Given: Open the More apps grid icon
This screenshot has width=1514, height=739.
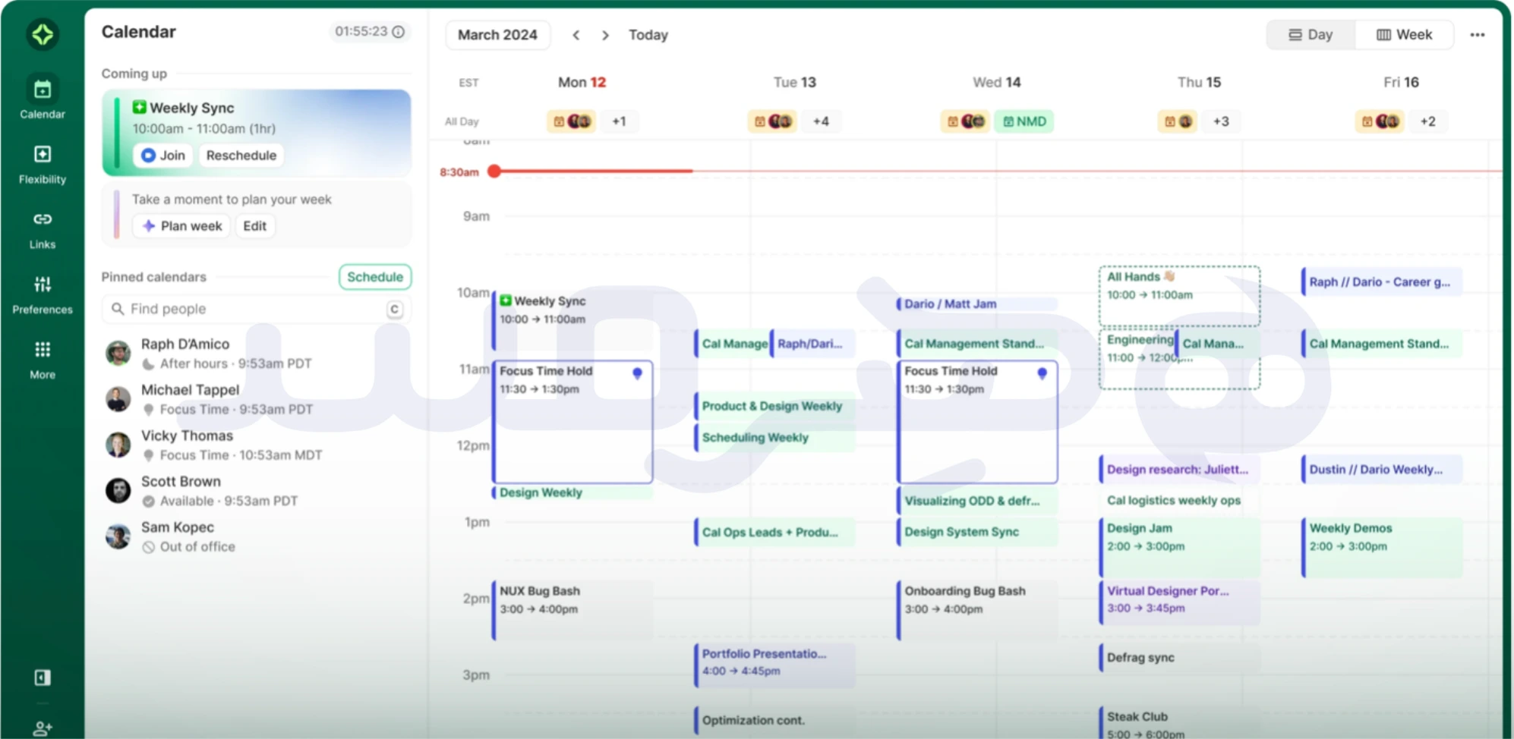Looking at the screenshot, I should (x=43, y=350).
